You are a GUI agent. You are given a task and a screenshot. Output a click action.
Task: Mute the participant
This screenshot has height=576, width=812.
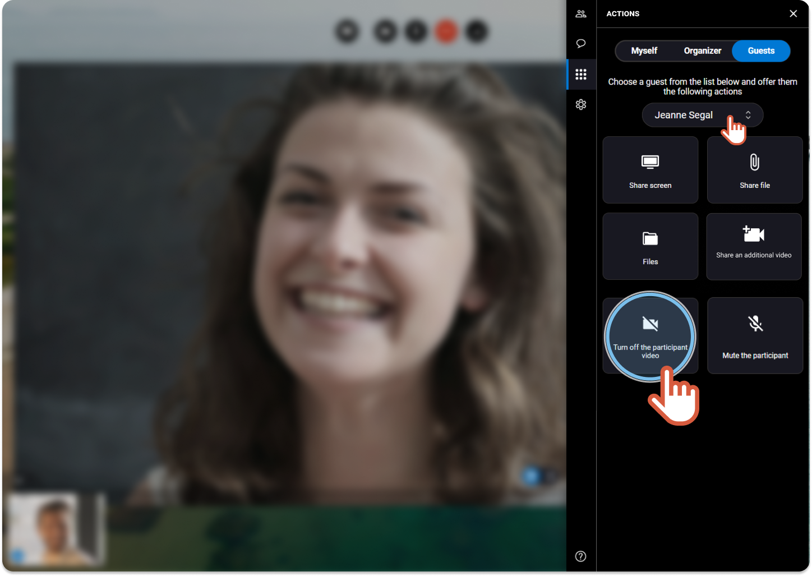tap(755, 335)
